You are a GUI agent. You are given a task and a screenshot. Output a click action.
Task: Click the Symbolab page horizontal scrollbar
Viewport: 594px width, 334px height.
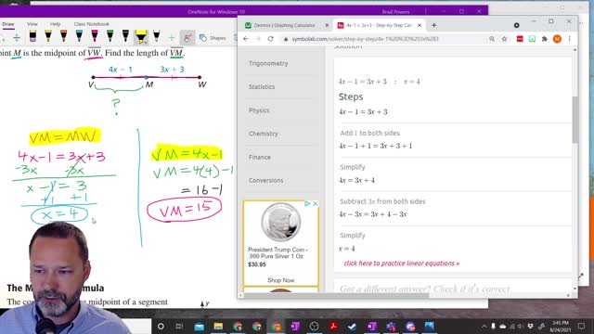pos(335,295)
